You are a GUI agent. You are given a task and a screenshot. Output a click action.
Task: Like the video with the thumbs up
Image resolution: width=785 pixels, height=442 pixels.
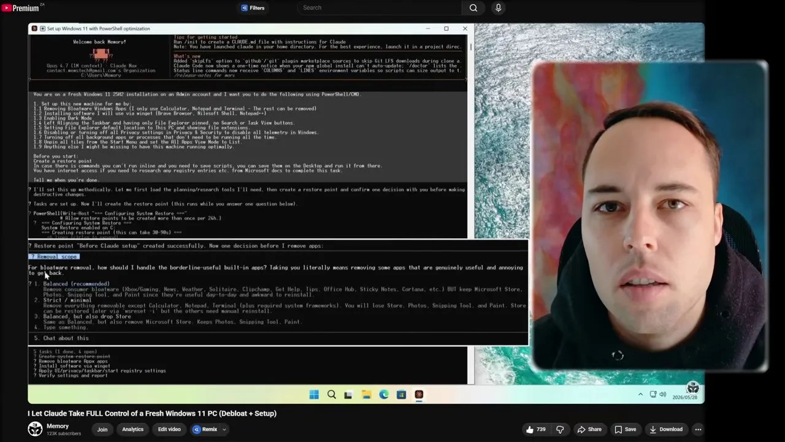[535, 430]
